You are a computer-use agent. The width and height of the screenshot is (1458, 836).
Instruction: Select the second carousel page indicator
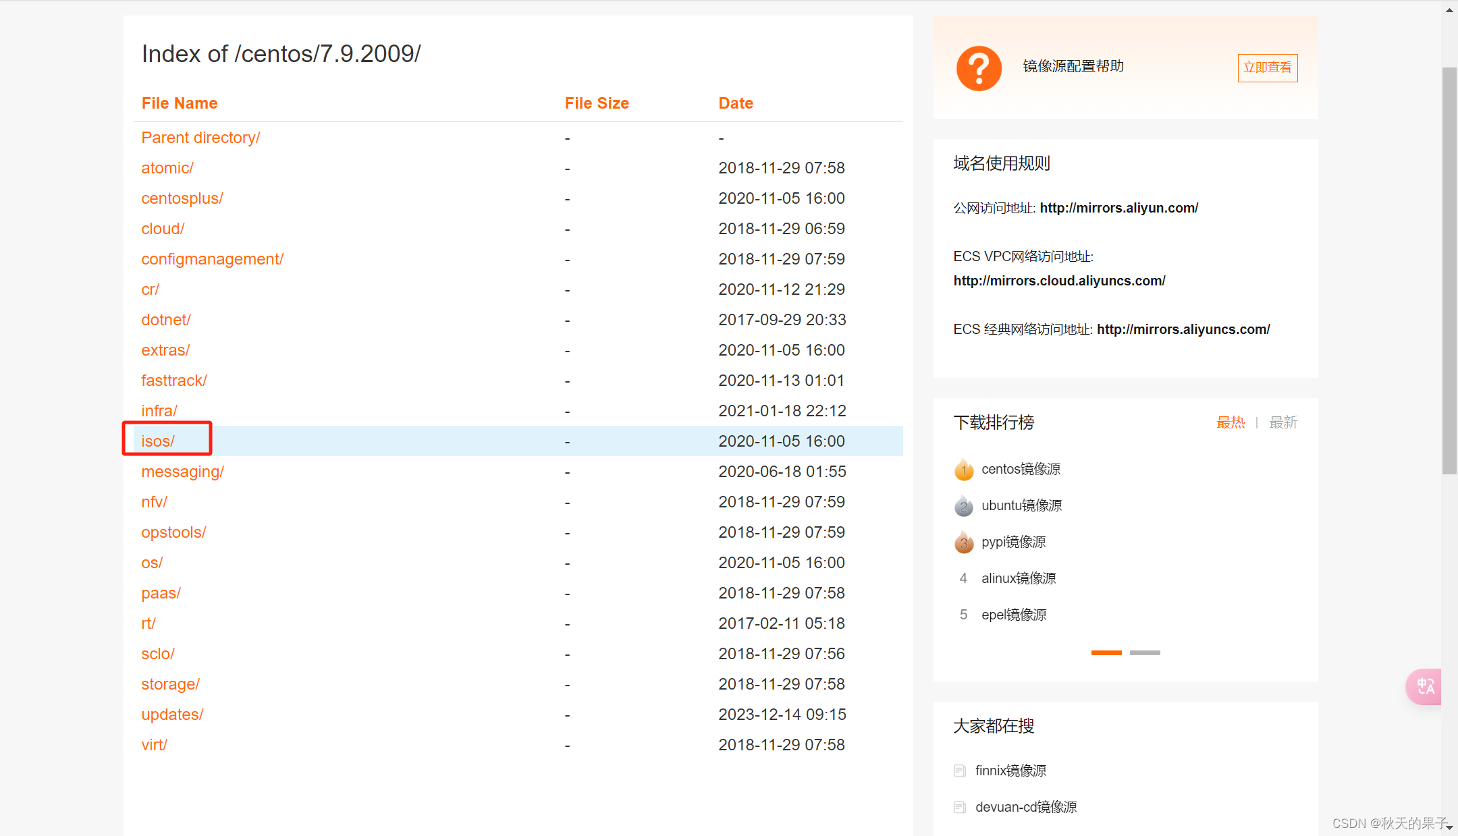coord(1145,652)
